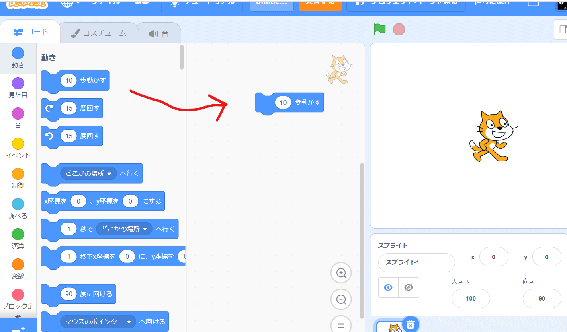Edit x value in 秒でx座標を glide block
Viewport: 567px width, 332px height.
[127, 256]
